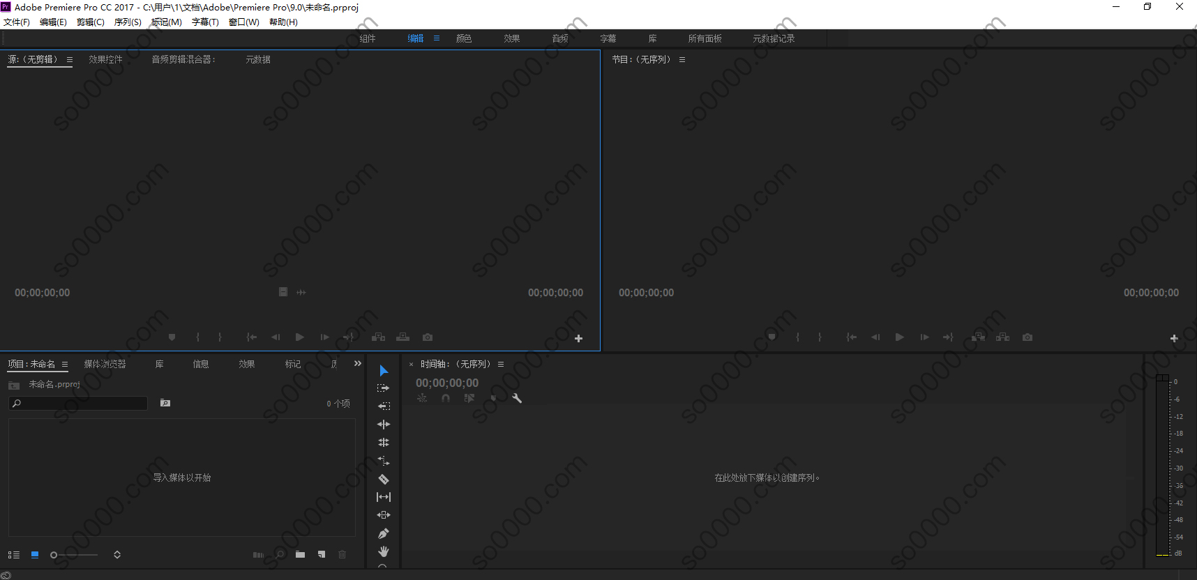This screenshot has height=580, width=1197.
Task: Open 编辑 workspace menu icon
Action: [x=437, y=38]
